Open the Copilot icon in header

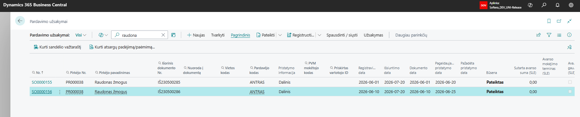(530, 5)
